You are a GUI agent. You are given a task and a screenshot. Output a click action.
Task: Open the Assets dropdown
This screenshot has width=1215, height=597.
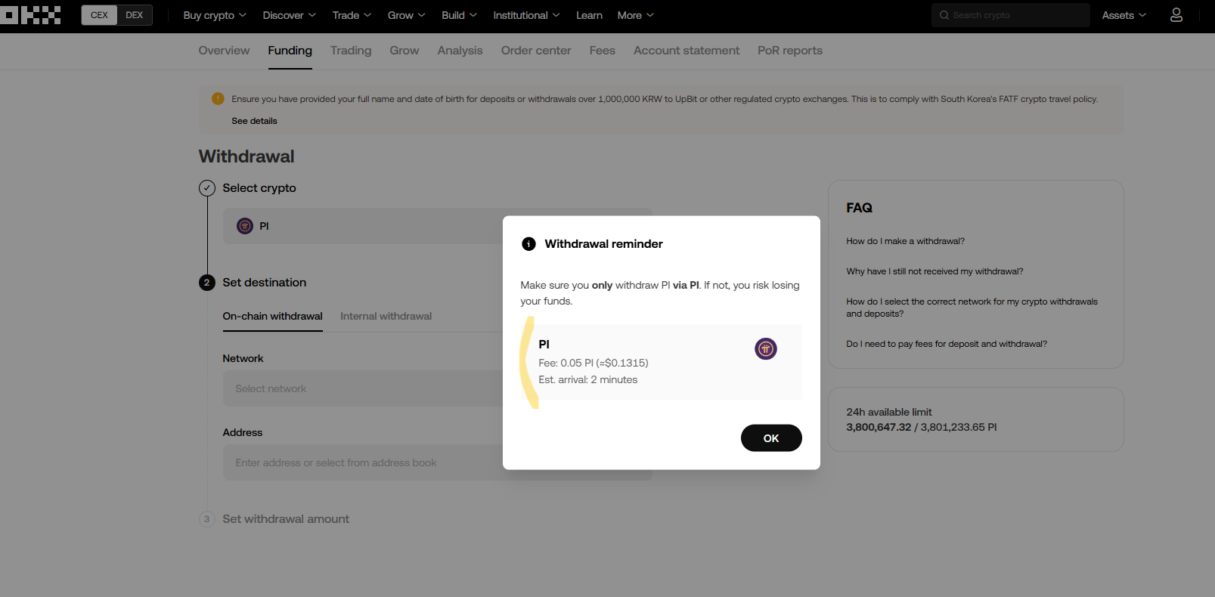1124,15
